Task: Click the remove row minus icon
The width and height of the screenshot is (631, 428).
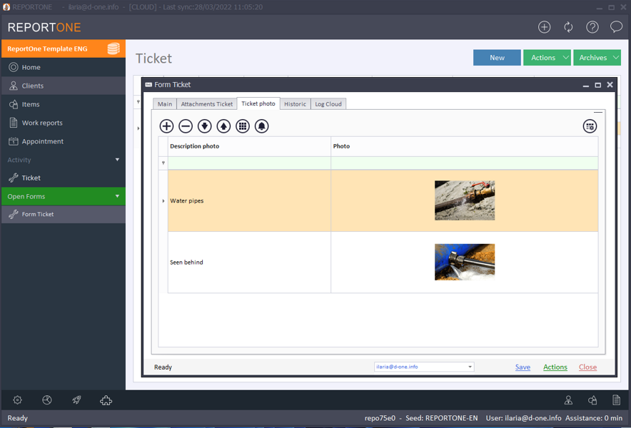Action: [186, 126]
